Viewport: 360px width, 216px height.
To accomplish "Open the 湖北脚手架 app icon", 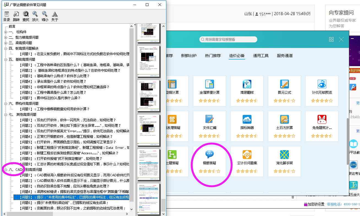I will coord(285,155).
